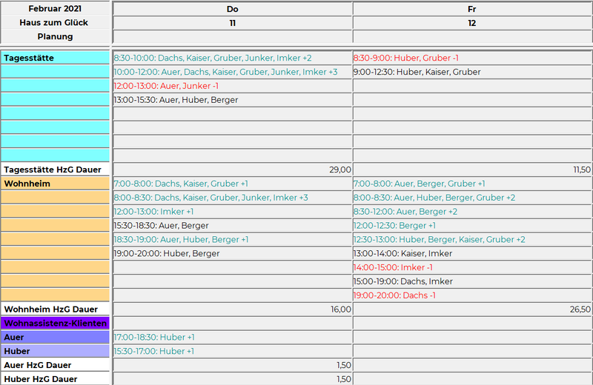This screenshot has width=593, height=385.
Task: Open the 9:00-12:30 Huber, Kaiser, Gruber entry
Action: pyautogui.click(x=417, y=72)
